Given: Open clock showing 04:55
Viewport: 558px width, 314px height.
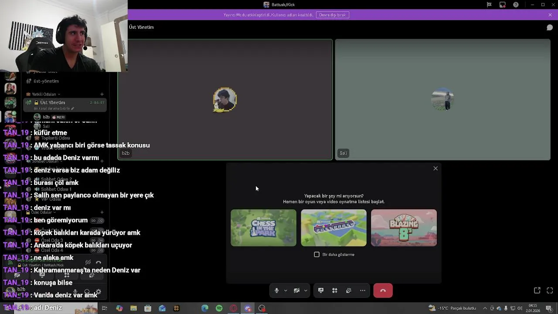Looking at the screenshot, I should click(533, 308).
